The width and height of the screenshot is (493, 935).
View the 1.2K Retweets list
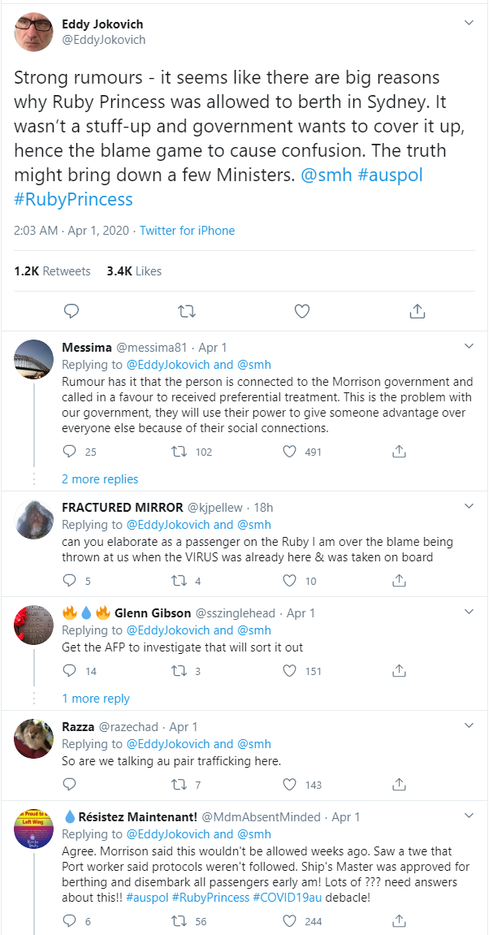coord(52,271)
